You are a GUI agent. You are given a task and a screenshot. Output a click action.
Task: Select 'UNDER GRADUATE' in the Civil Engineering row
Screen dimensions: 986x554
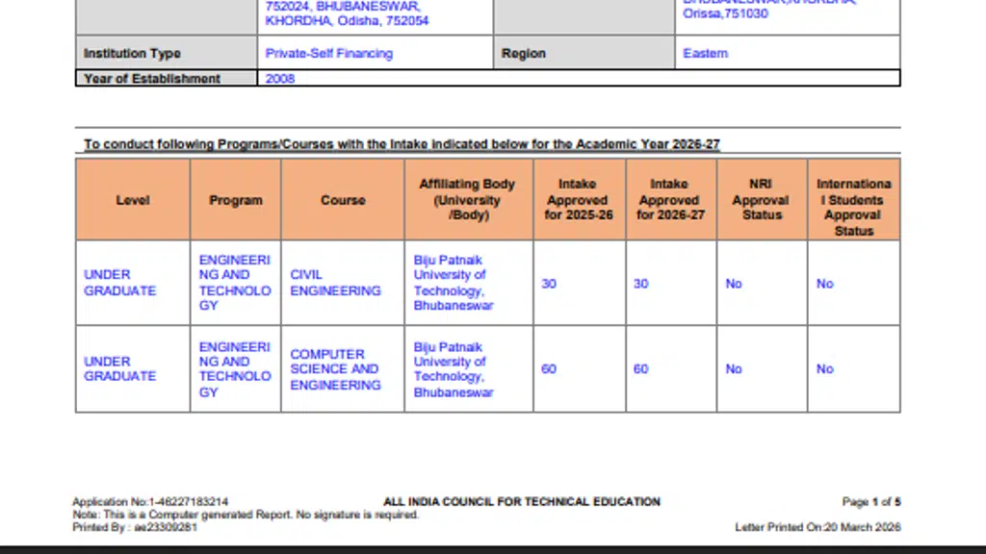(x=119, y=283)
